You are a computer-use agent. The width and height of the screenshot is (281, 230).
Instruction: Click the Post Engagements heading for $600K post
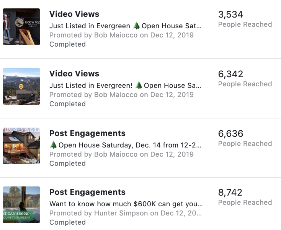click(x=87, y=192)
